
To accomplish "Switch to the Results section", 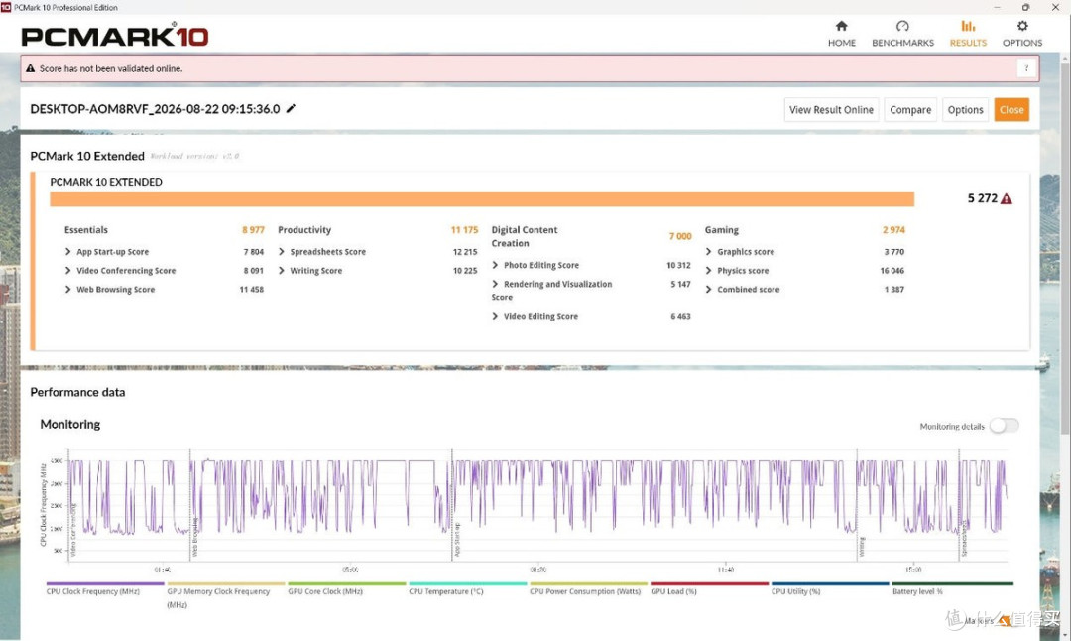I will coord(968,33).
